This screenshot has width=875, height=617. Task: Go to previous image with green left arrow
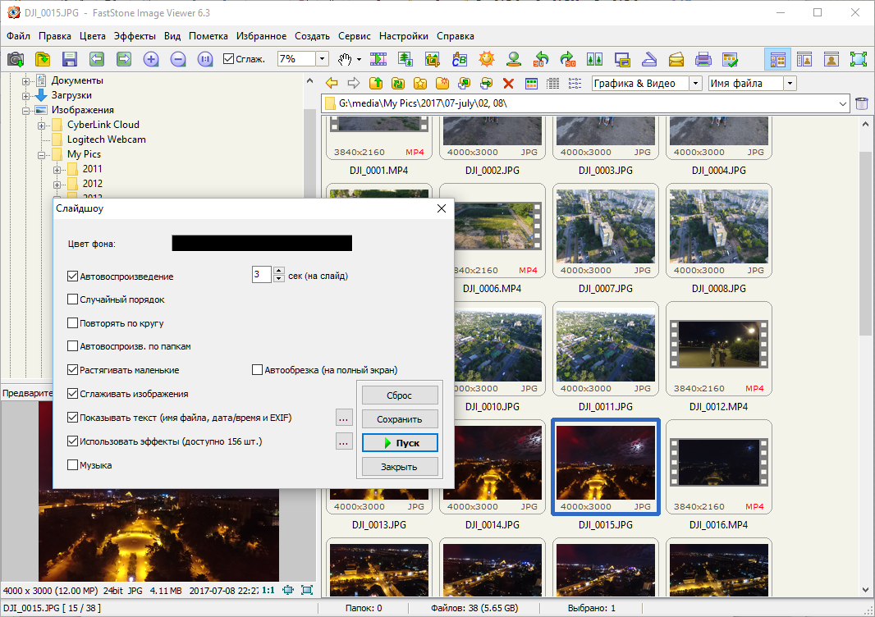tap(97, 58)
